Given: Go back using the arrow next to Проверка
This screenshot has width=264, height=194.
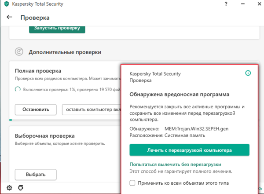Looking at the screenshot, I should [9, 18].
